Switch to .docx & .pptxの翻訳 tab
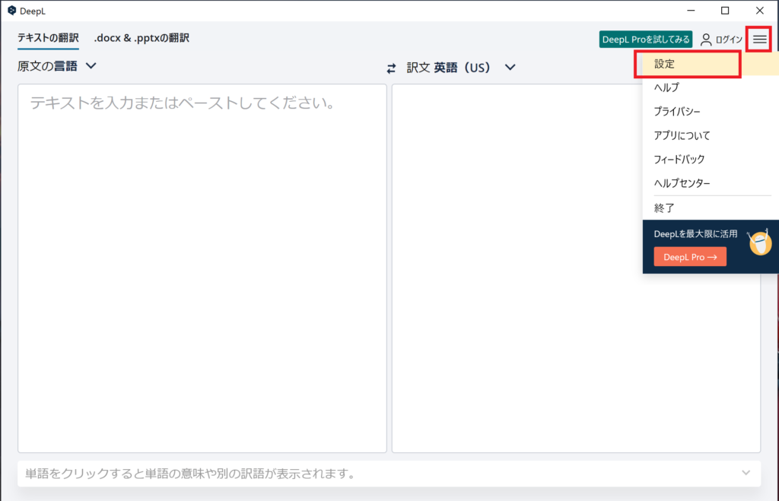This screenshot has height=501, width=779. pyautogui.click(x=141, y=38)
